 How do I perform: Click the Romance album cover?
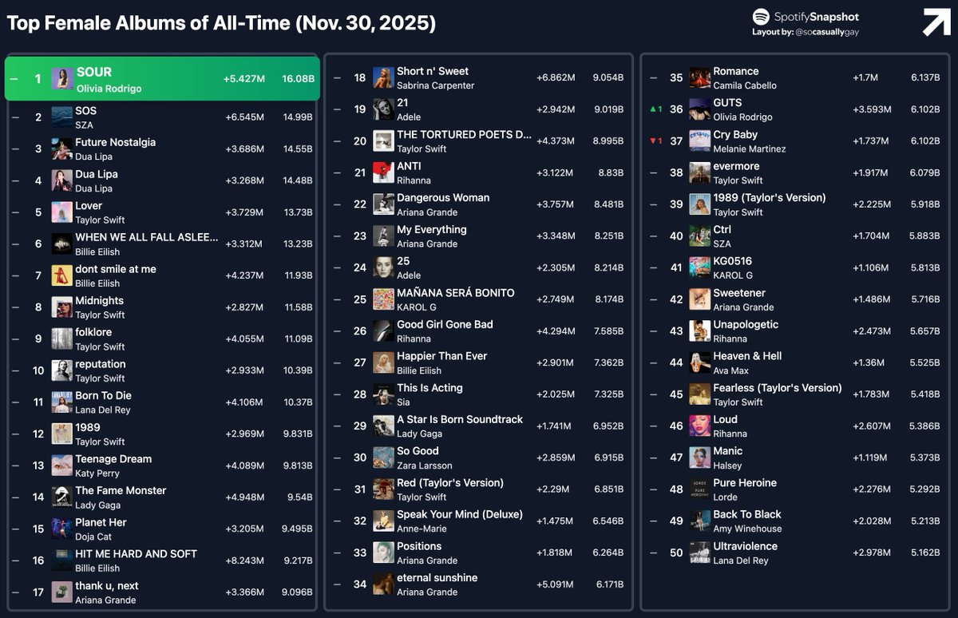coord(700,78)
